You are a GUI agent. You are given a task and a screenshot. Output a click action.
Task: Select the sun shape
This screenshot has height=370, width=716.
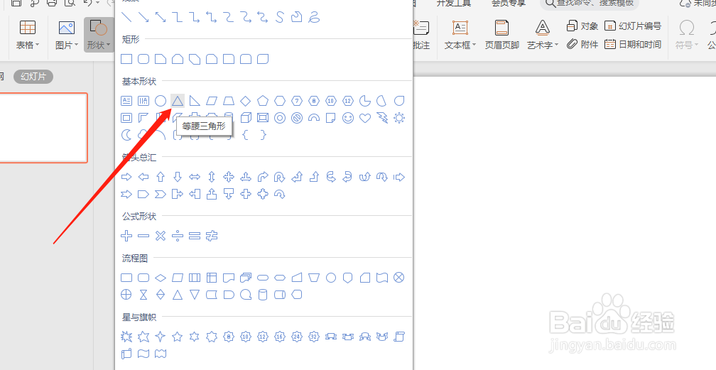click(x=399, y=119)
